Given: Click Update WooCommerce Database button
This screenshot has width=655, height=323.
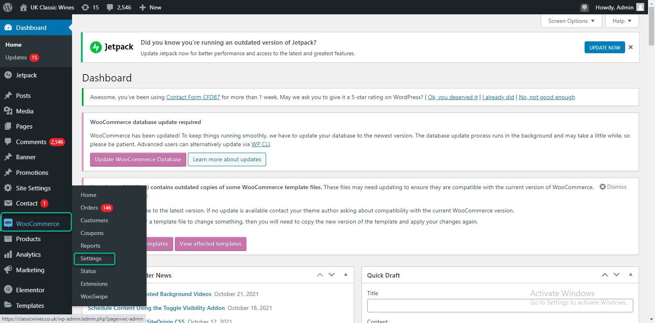Looking at the screenshot, I should click(138, 159).
